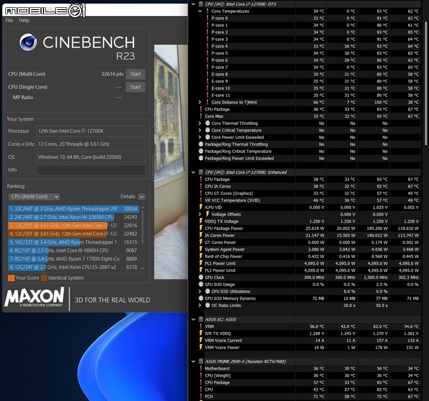
Task: Click the Processor field showing i7-12700K
Action: [91, 131]
